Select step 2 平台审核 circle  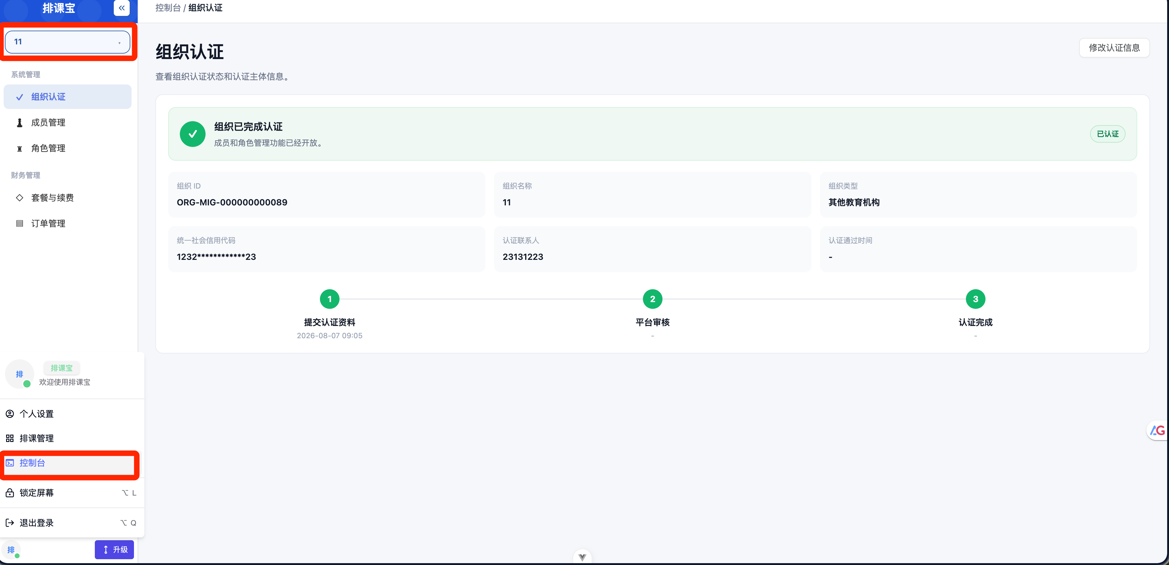click(x=653, y=299)
